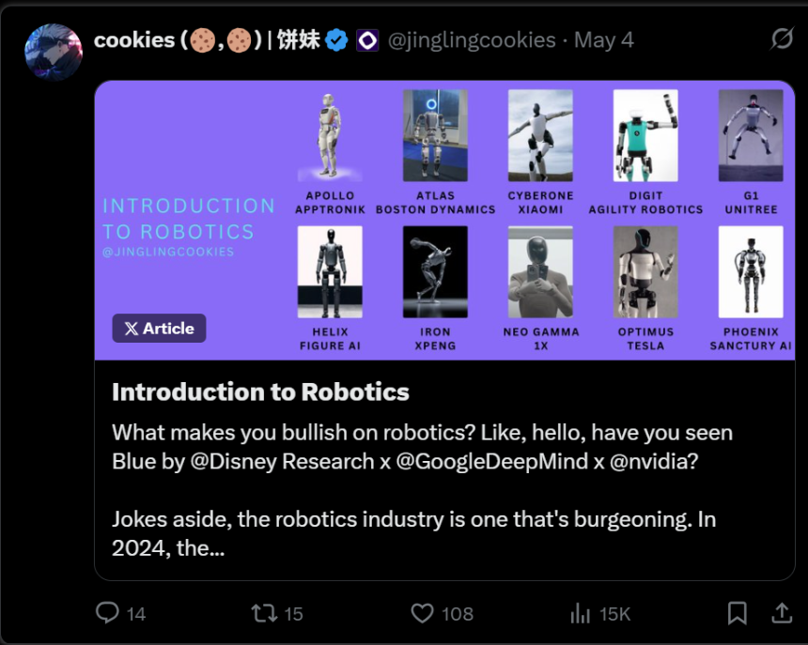
Task: Bookmark this post
Action: pyautogui.click(x=738, y=613)
